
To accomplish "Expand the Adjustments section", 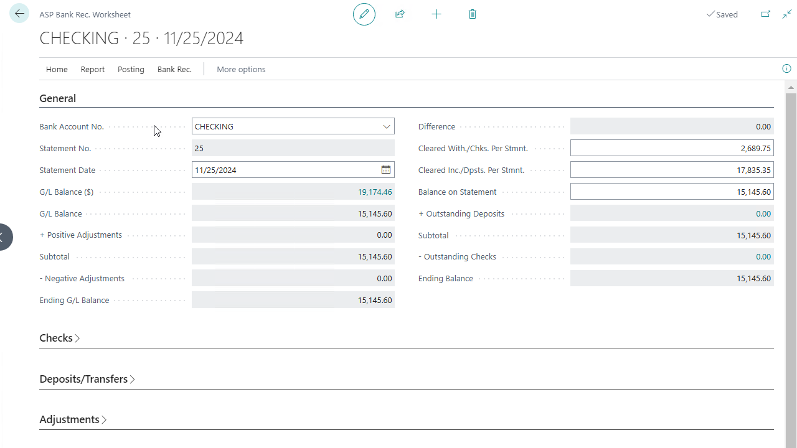I will point(73,419).
